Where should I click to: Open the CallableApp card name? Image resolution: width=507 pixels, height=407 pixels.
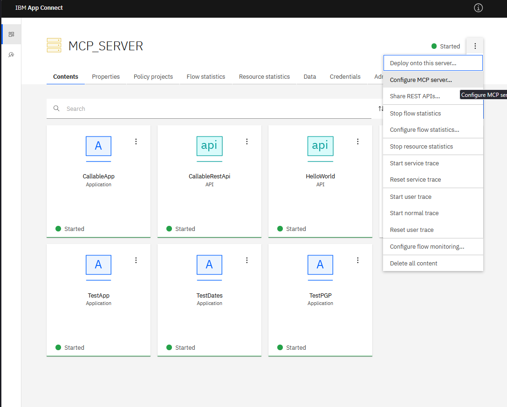99,176
